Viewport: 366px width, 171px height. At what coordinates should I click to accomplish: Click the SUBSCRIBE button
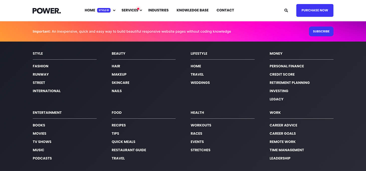click(321, 31)
